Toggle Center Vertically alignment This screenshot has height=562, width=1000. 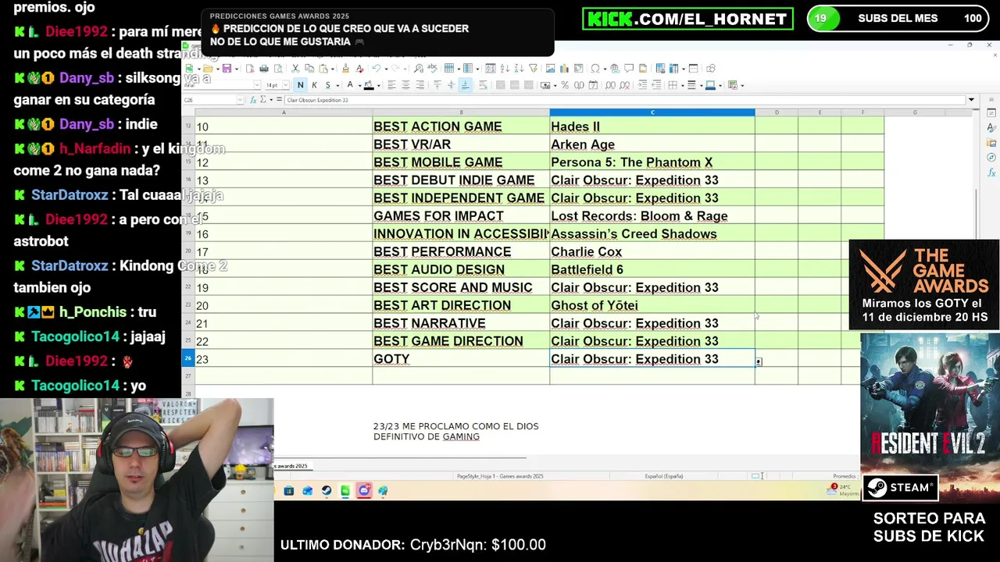pos(452,85)
